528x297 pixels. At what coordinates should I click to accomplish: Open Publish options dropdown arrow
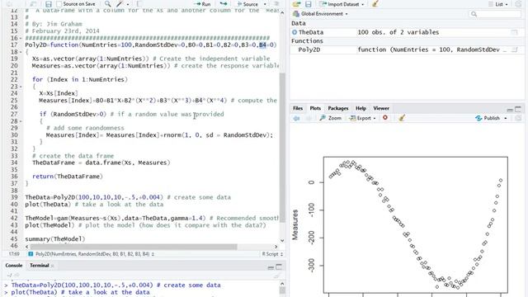point(506,119)
